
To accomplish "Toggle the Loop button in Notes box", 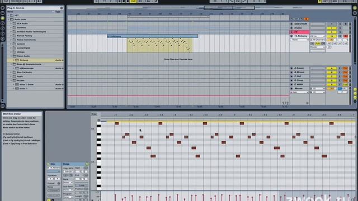I will click(x=82, y=185).
